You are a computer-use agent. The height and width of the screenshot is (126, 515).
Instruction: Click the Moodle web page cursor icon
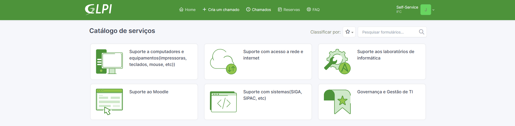pyautogui.click(x=109, y=102)
